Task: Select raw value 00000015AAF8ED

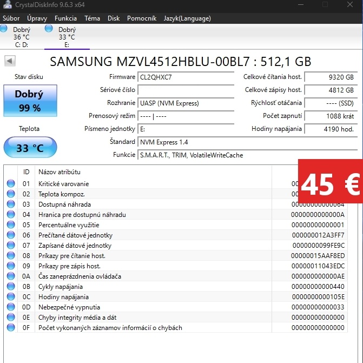Action: tap(318, 255)
